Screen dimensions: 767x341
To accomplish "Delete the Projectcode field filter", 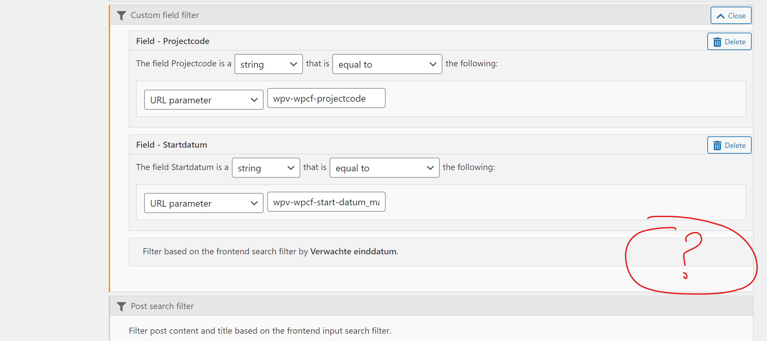I will 729,42.
